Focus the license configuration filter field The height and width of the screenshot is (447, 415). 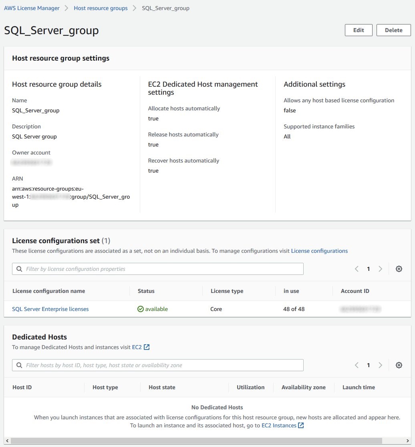(x=158, y=269)
